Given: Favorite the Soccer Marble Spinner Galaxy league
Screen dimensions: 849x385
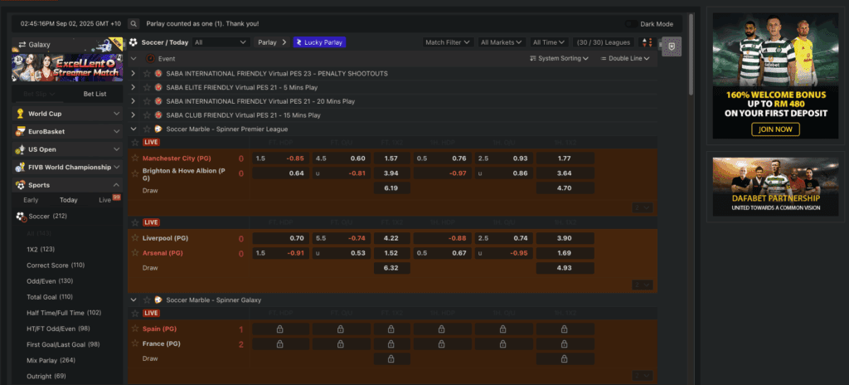Looking at the screenshot, I should [147, 300].
